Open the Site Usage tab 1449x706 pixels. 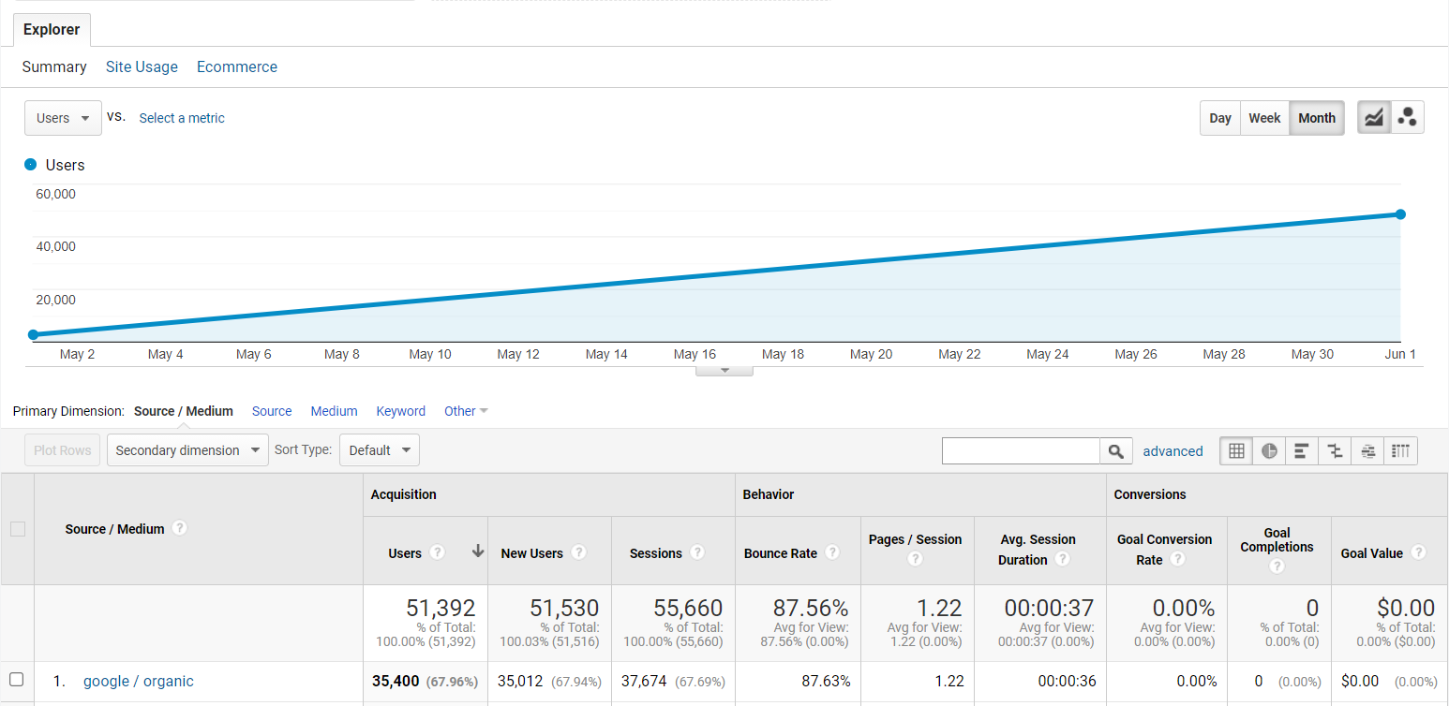pos(142,67)
